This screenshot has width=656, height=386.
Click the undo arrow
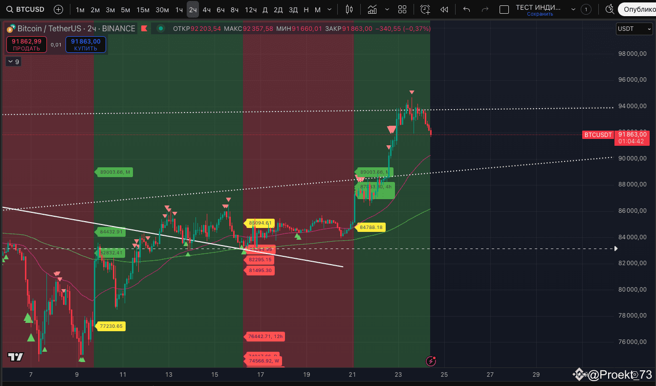click(x=467, y=9)
